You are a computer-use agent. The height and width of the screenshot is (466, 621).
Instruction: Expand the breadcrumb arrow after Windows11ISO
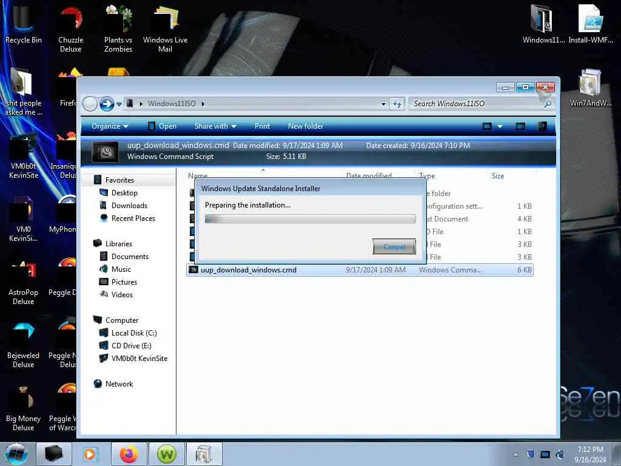point(203,104)
